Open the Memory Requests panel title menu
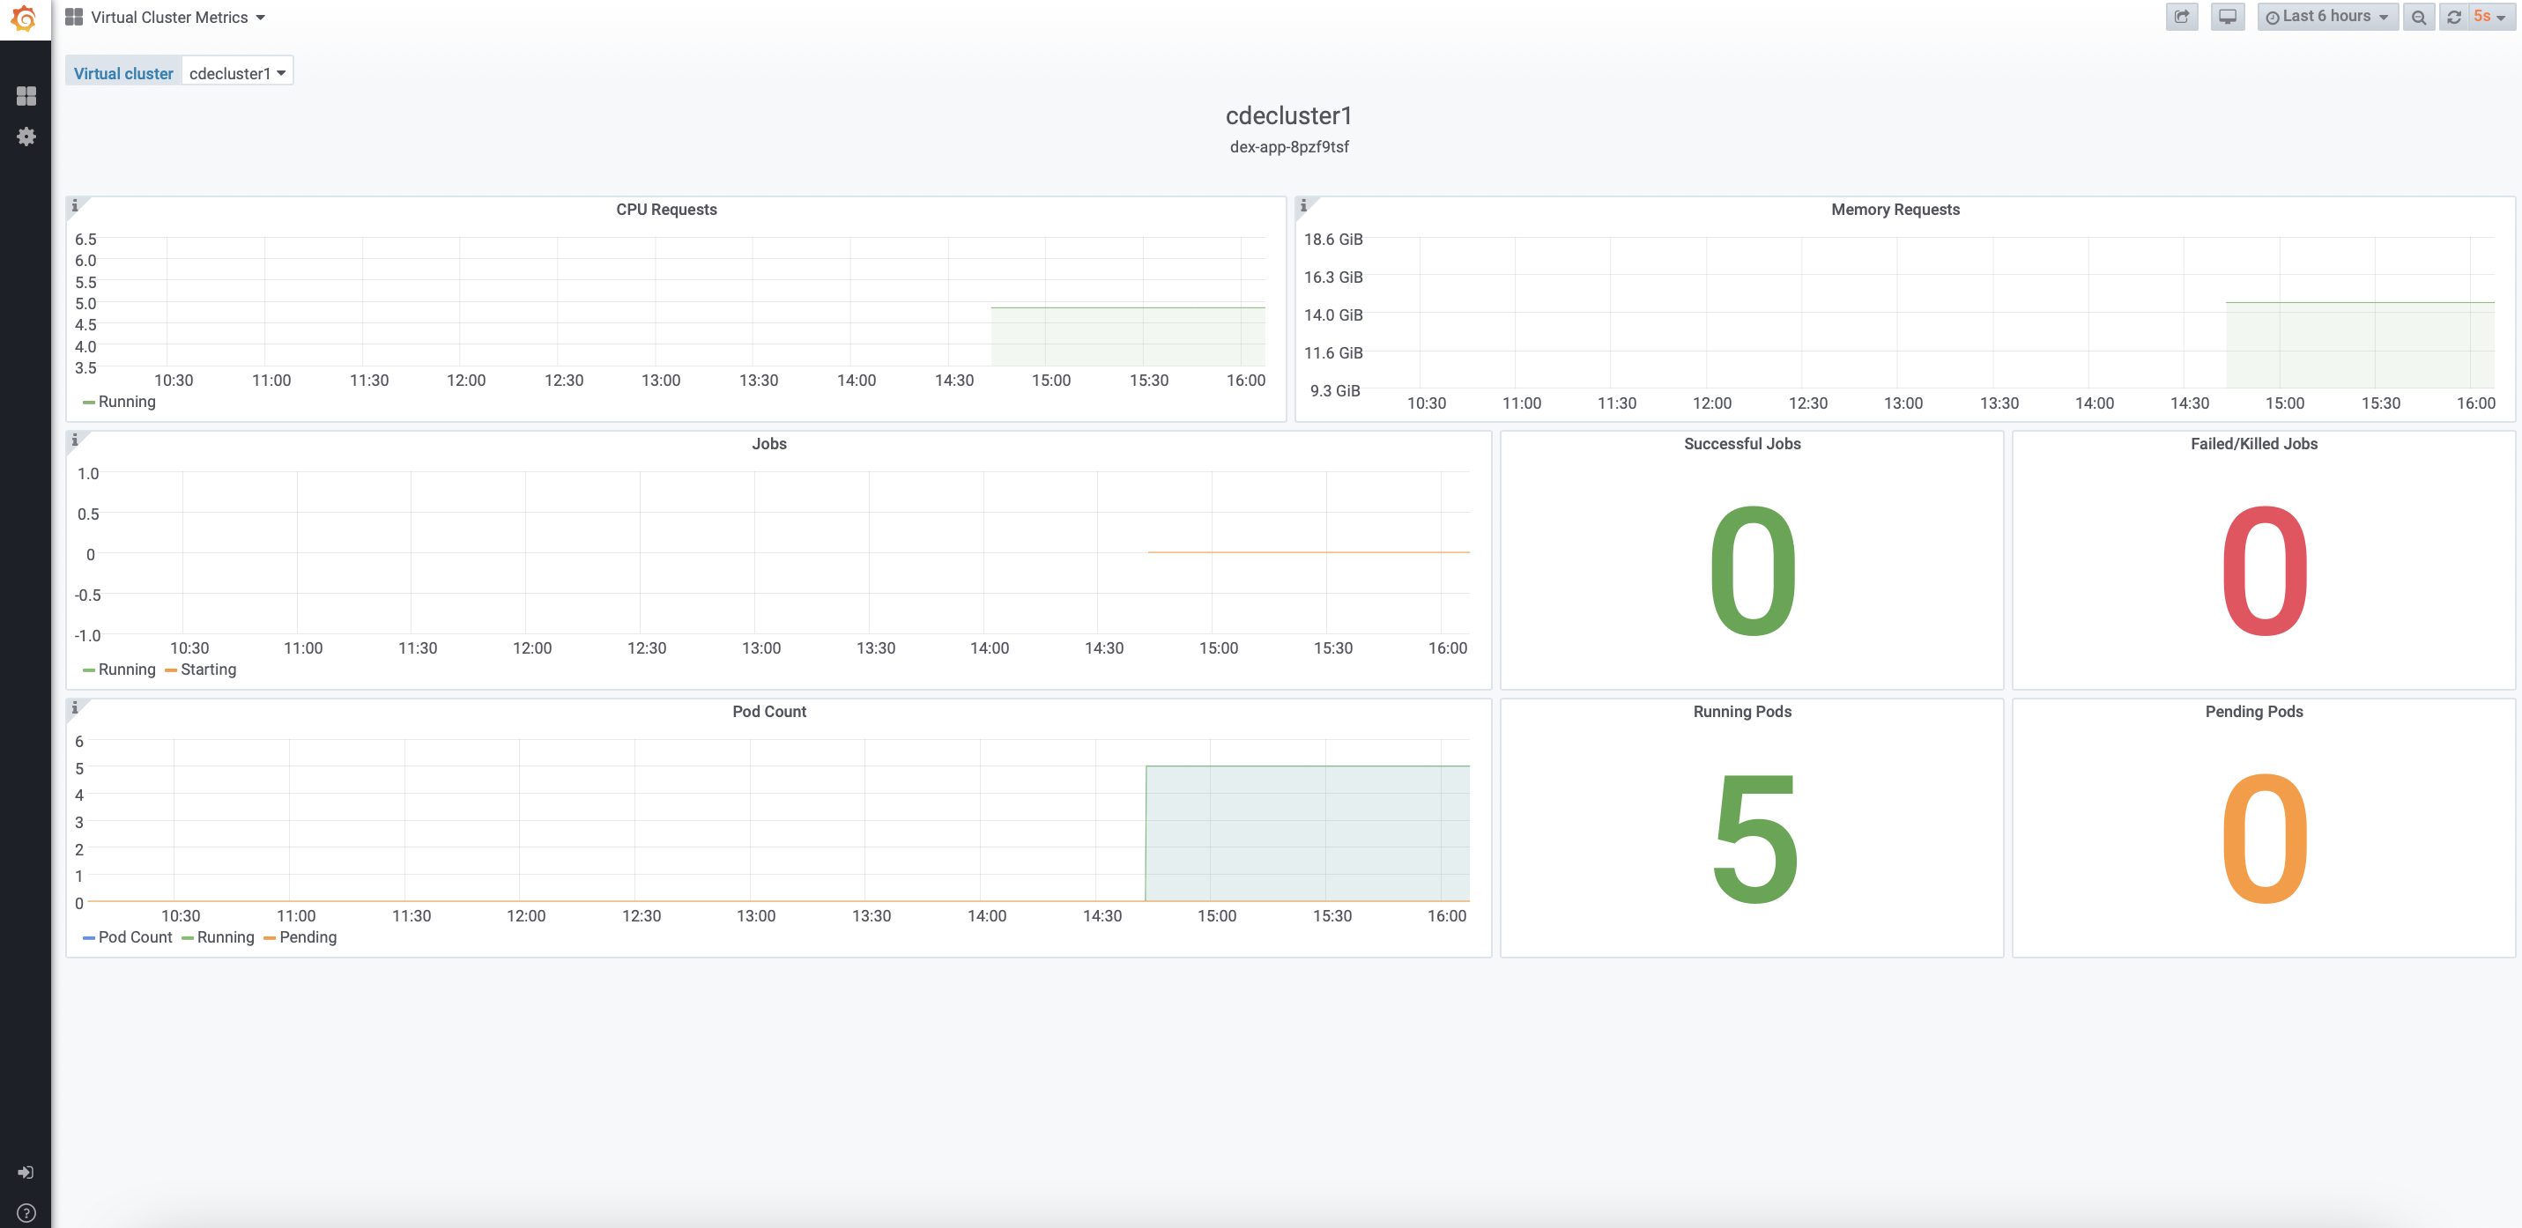 click(1895, 210)
